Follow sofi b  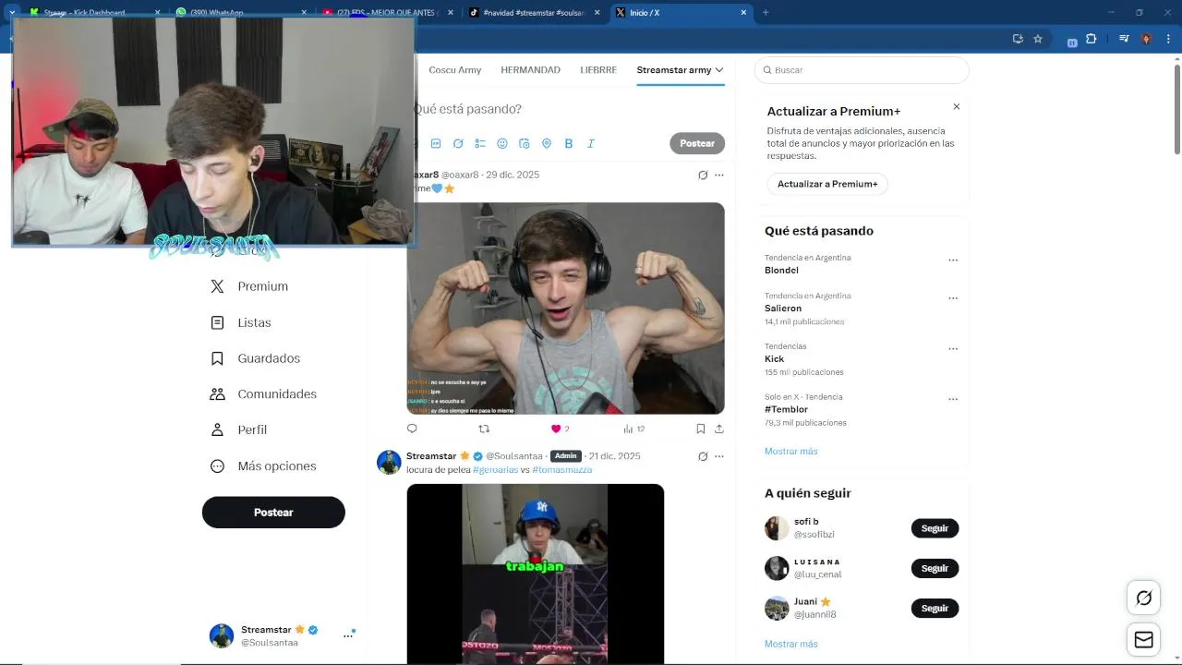935,528
